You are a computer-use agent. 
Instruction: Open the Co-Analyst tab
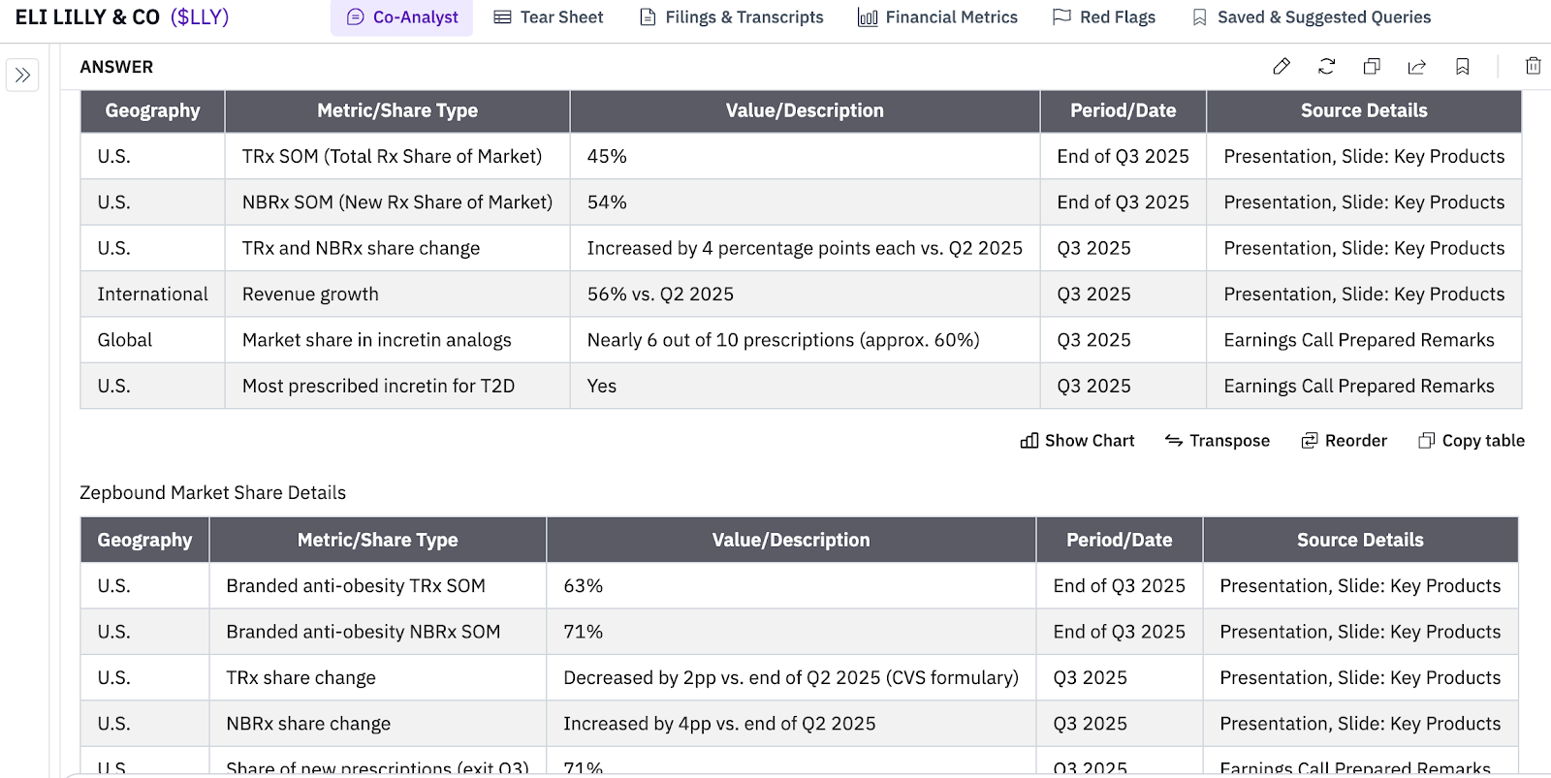(x=402, y=17)
